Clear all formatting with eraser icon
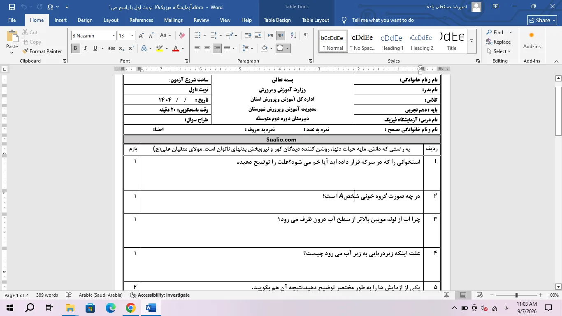562x316 pixels. 182,36
